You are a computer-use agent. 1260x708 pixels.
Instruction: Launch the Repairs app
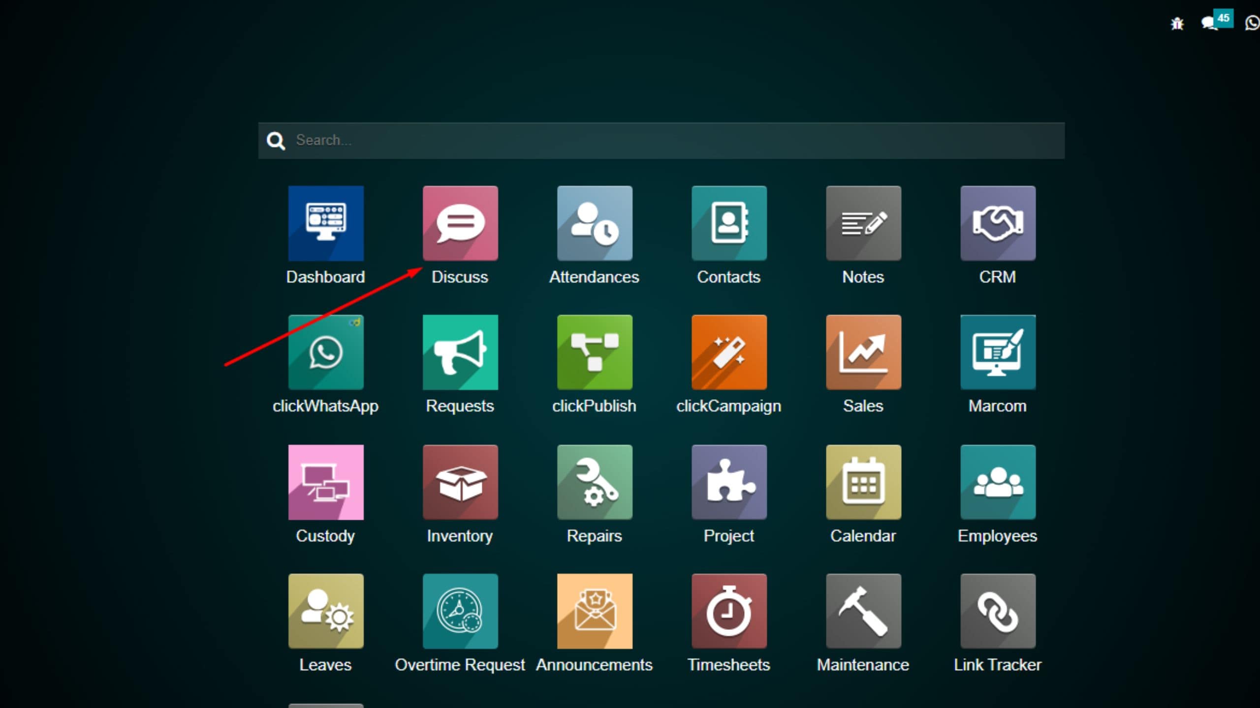(595, 482)
